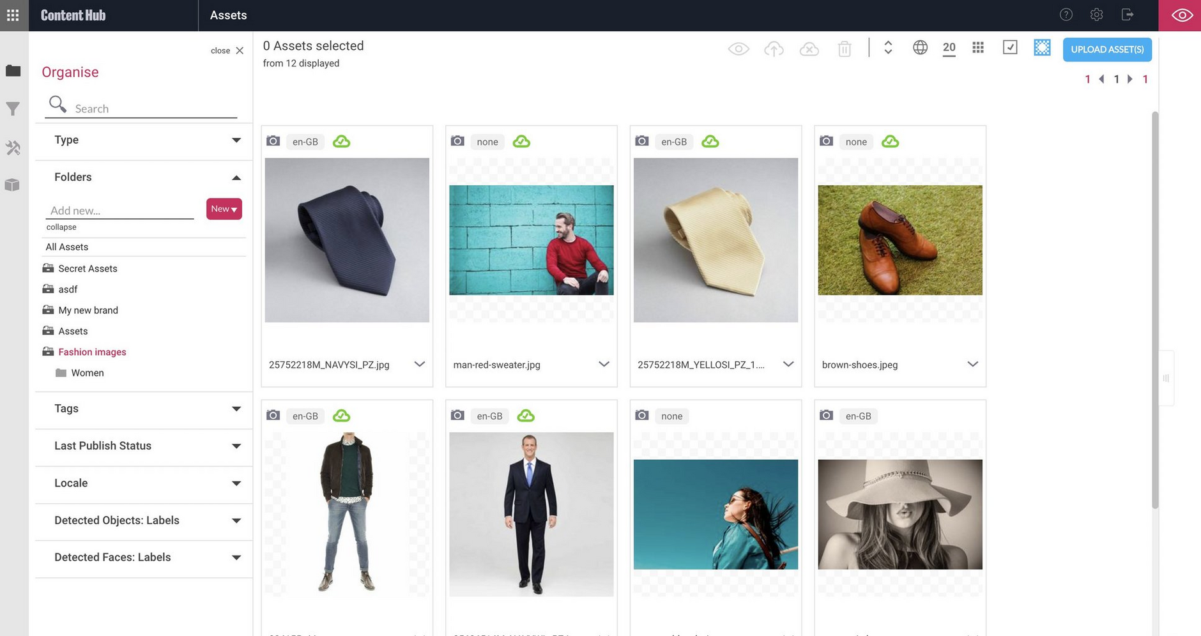Screen dimensions: 1201x636
Task: Click the unpublish cloud icon
Action: point(809,49)
